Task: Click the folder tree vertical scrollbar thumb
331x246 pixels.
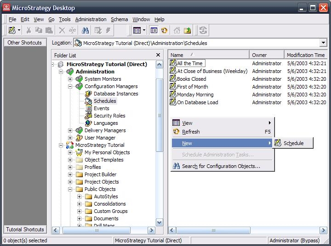Action: (160, 115)
